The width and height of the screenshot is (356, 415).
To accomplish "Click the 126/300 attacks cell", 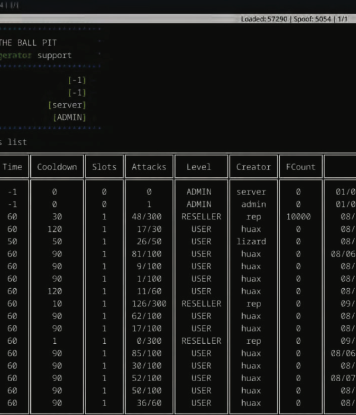I will pyautogui.click(x=149, y=304).
